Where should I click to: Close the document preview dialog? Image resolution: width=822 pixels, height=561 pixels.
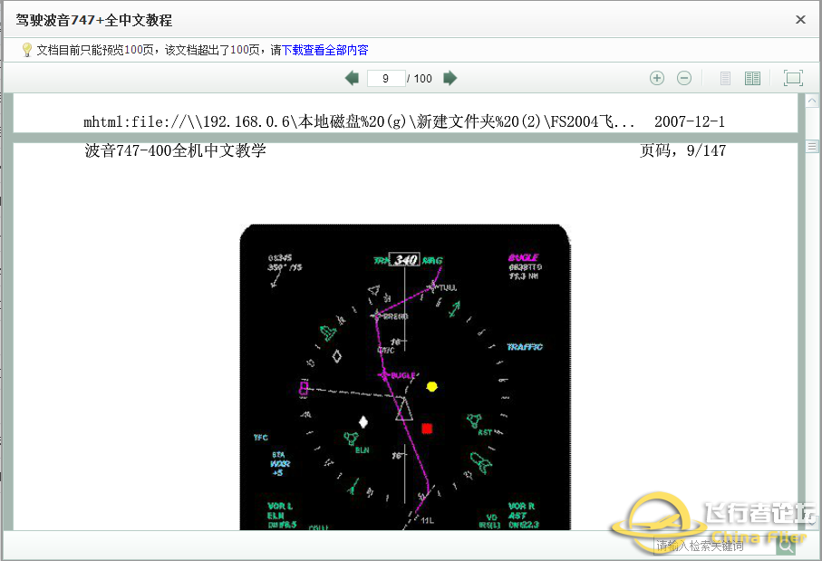pos(800,19)
